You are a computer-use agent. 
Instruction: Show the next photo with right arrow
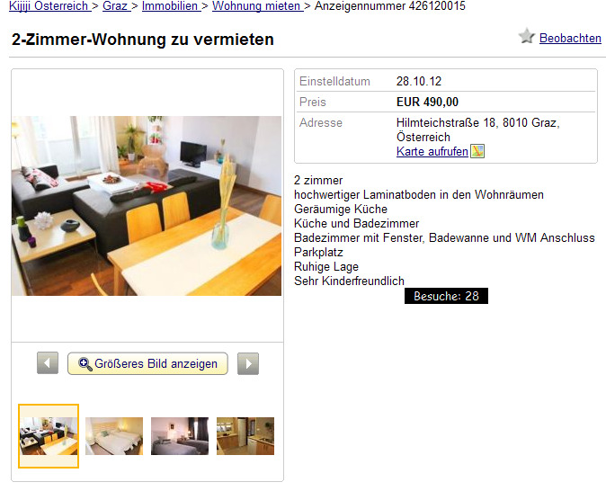point(248,363)
